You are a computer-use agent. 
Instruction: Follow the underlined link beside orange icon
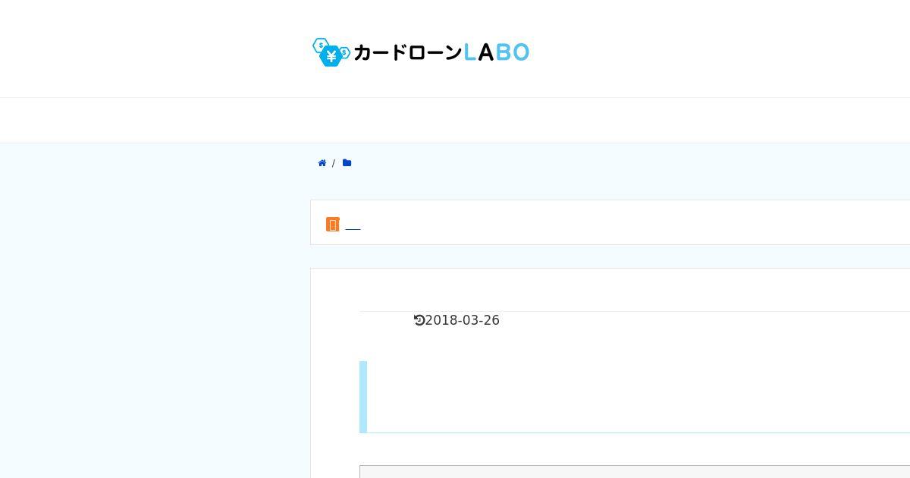click(x=353, y=225)
